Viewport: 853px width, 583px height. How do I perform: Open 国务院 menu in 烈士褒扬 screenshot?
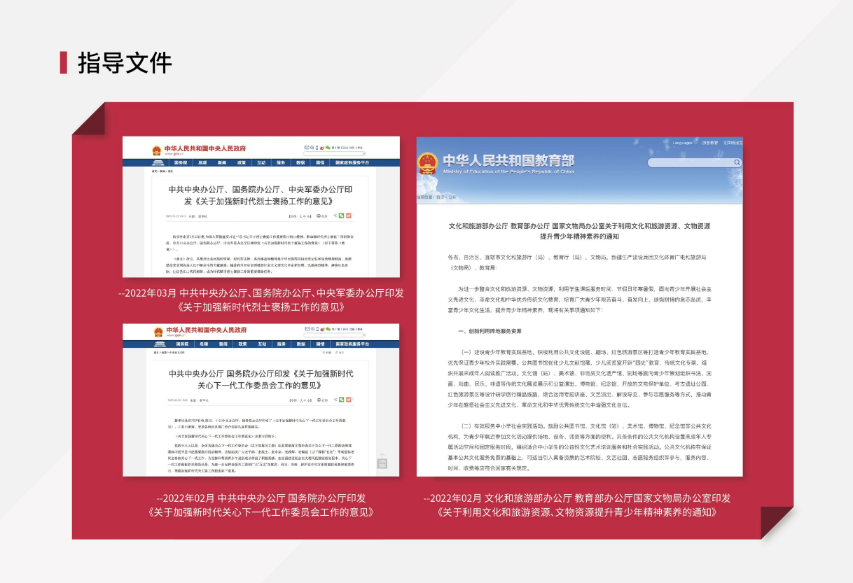pos(182,162)
